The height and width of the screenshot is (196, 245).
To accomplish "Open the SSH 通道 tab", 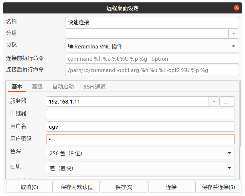I will point(94,86).
